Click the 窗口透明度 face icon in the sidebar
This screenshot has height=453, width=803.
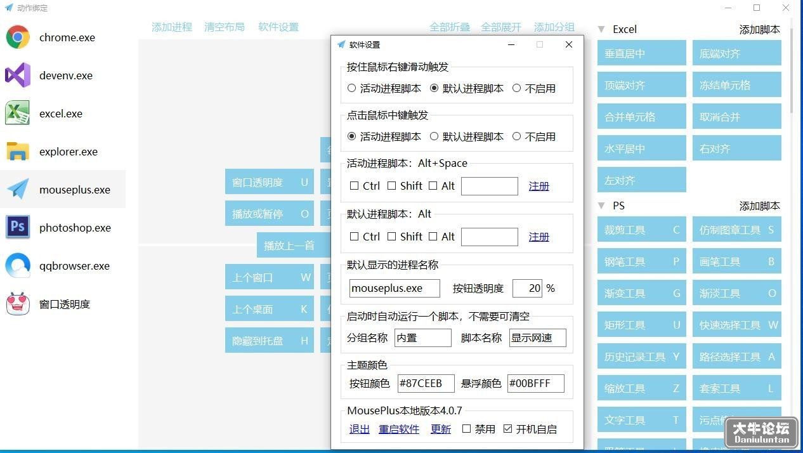coord(18,304)
